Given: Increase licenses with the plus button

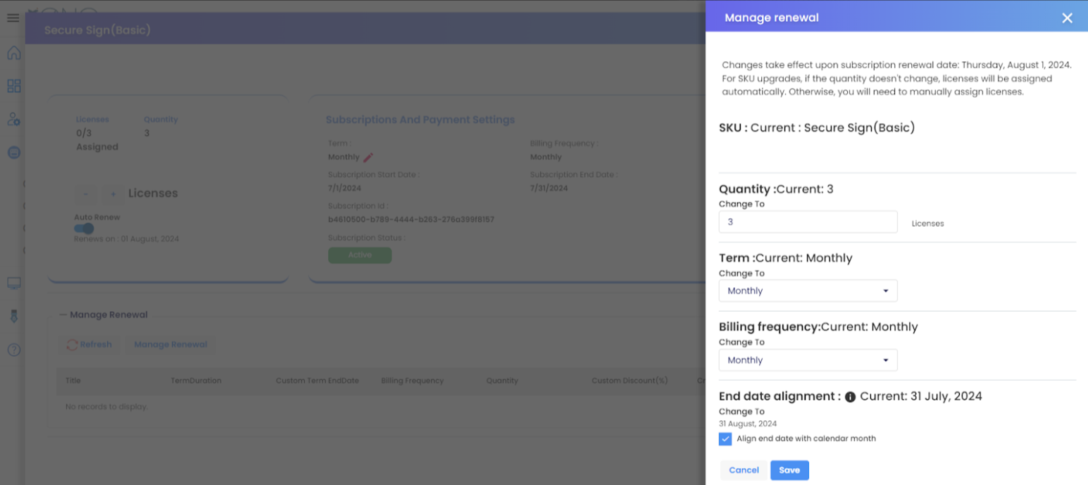Looking at the screenshot, I should tap(113, 194).
